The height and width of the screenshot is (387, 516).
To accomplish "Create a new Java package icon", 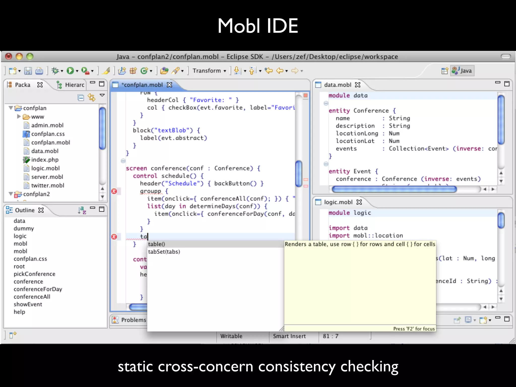I will (x=133, y=71).
